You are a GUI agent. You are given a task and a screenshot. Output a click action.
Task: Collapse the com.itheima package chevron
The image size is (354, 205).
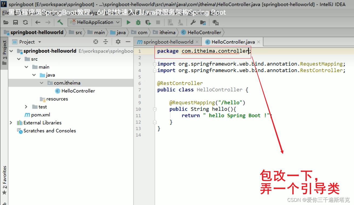(41, 83)
